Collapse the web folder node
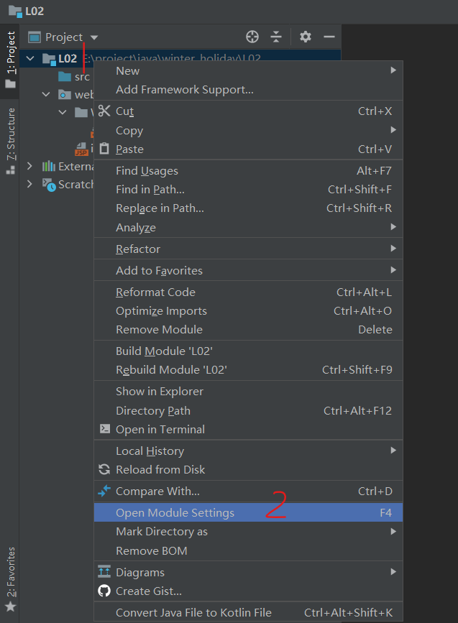The width and height of the screenshot is (458, 623). (46, 94)
